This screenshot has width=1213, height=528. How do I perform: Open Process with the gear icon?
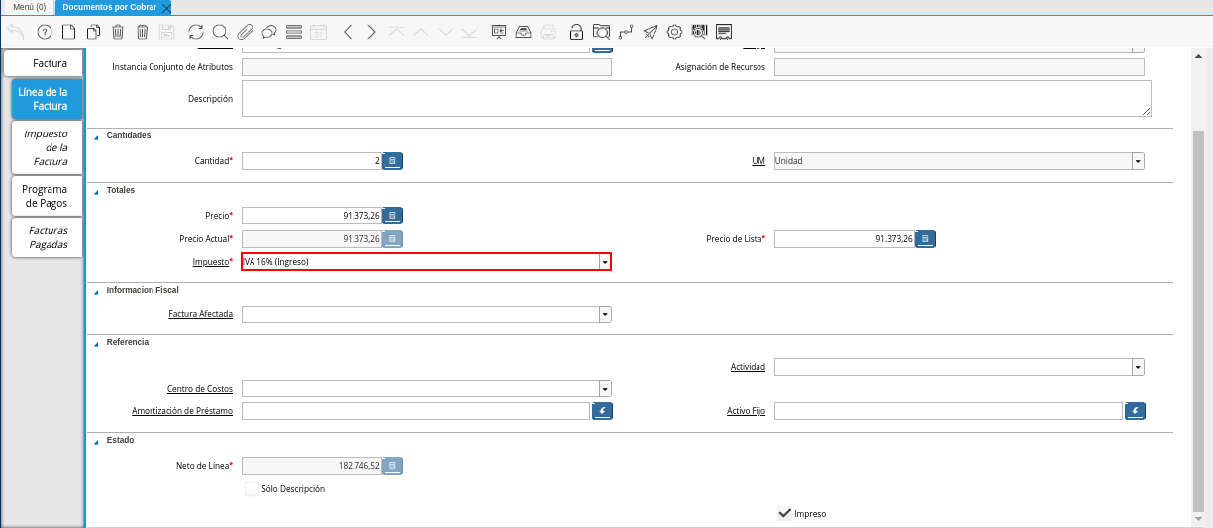pos(675,32)
